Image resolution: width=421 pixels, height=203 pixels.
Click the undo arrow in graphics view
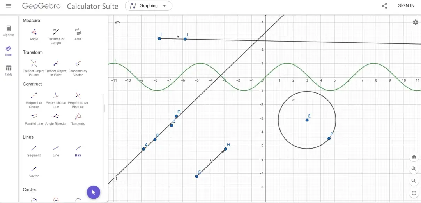point(117,22)
